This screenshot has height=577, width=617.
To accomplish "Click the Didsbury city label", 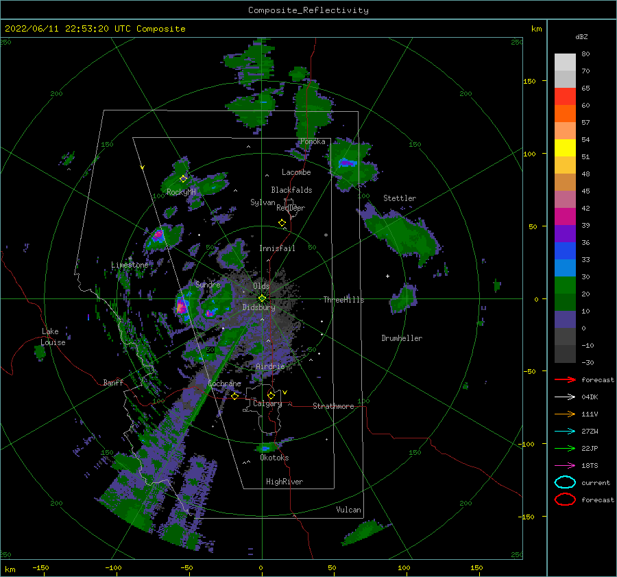I will (259, 307).
